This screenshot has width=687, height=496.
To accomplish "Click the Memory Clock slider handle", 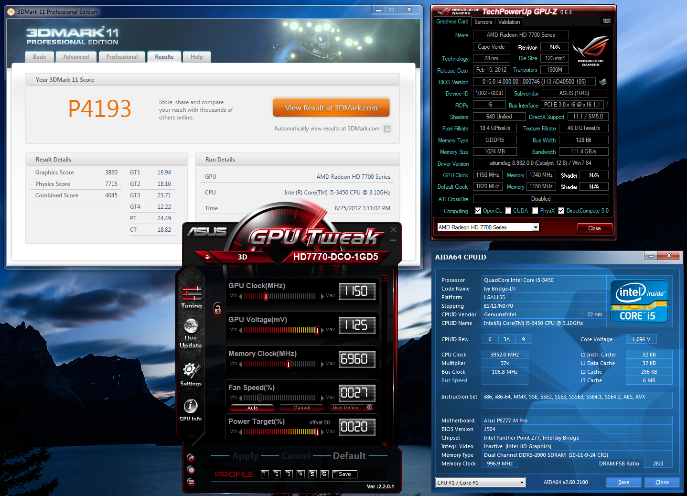I will coord(288,364).
